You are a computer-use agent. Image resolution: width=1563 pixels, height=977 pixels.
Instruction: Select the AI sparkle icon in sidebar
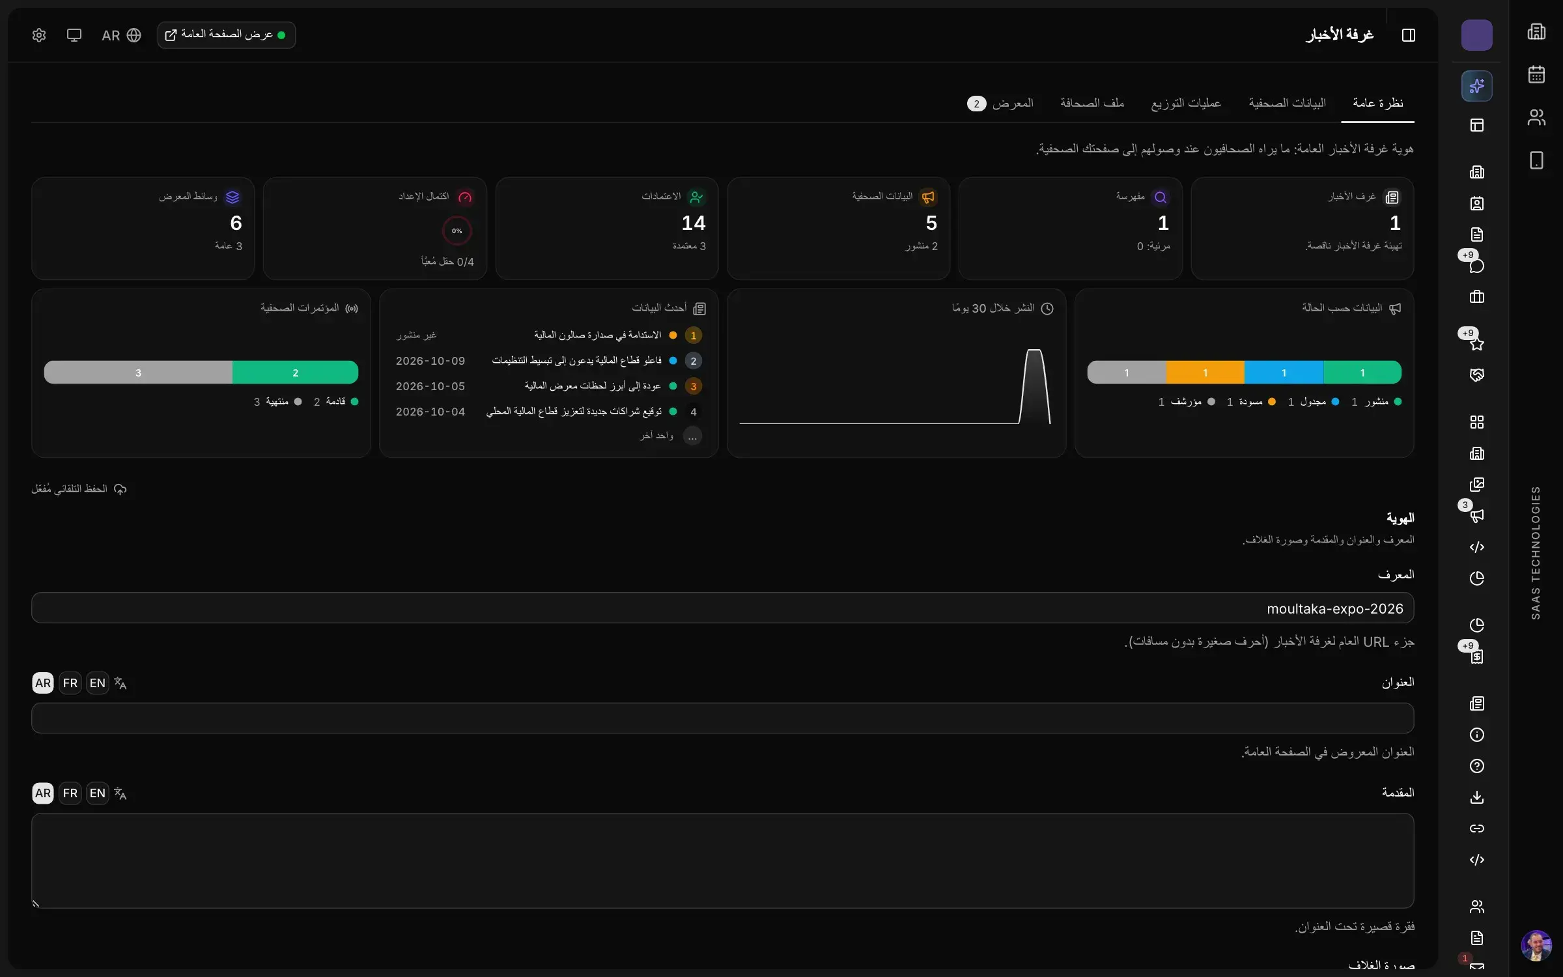tap(1476, 86)
